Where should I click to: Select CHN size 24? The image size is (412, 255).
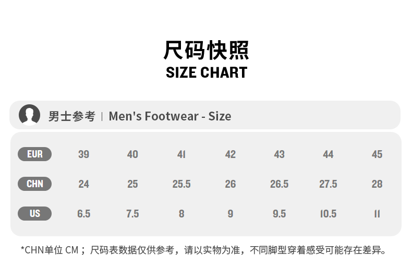83,184
